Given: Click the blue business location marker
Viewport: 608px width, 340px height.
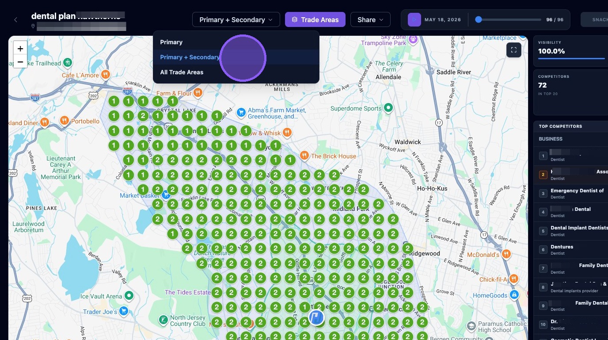Looking at the screenshot, I should [x=316, y=317].
